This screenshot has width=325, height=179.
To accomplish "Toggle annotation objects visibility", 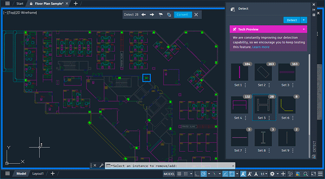I will (243, 174).
